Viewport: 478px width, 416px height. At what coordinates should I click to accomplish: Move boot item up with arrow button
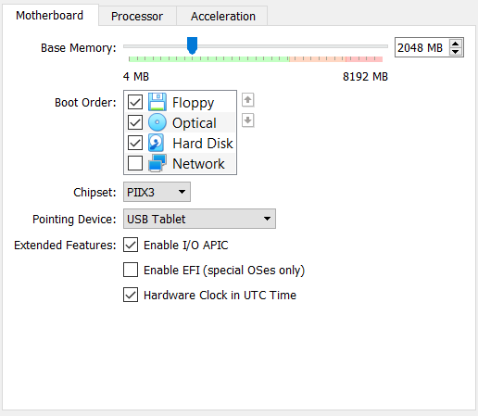[x=247, y=100]
